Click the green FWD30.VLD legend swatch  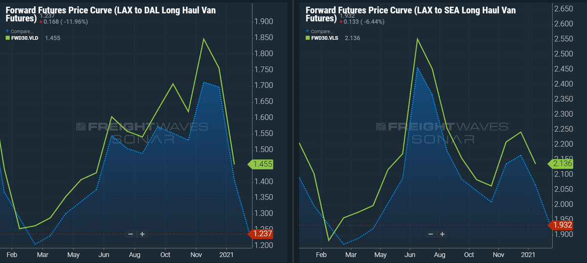pos(7,37)
